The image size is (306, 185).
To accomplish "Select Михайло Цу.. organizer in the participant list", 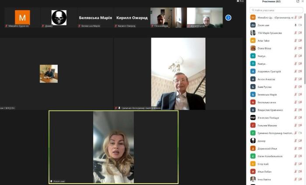I will (271, 17).
